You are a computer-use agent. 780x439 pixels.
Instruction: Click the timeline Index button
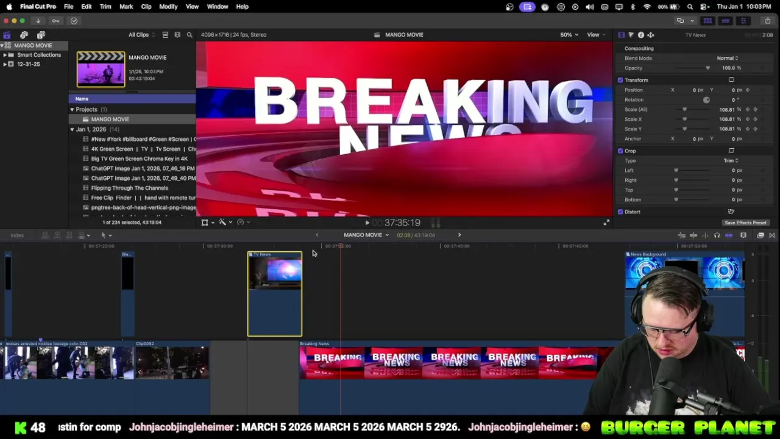[17, 235]
